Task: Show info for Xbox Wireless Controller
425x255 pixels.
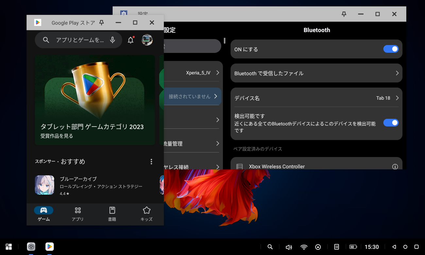Action: pyautogui.click(x=395, y=167)
